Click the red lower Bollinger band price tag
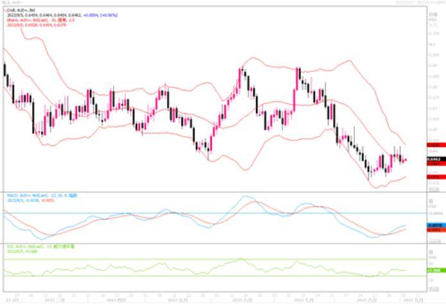 click(436, 177)
